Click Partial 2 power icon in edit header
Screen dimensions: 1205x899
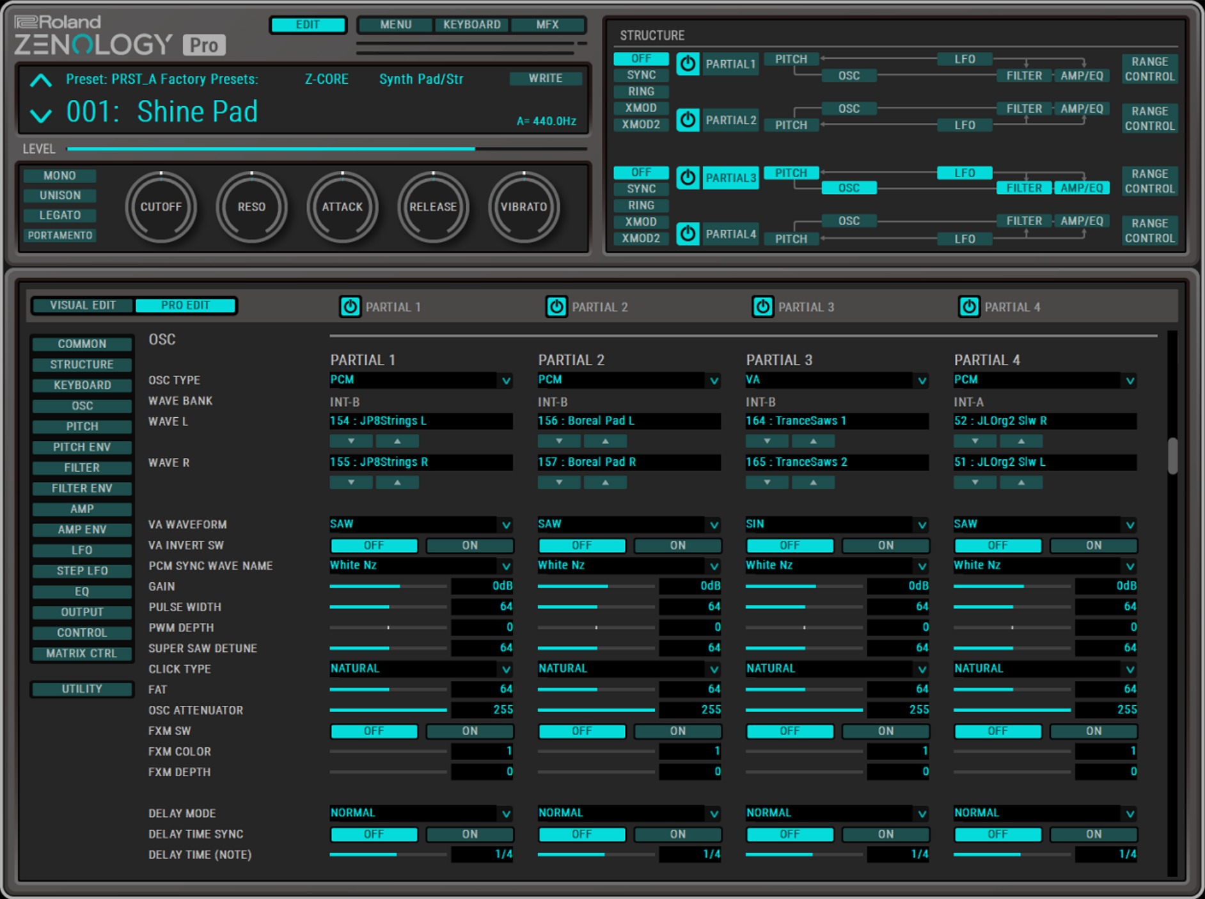(x=556, y=307)
